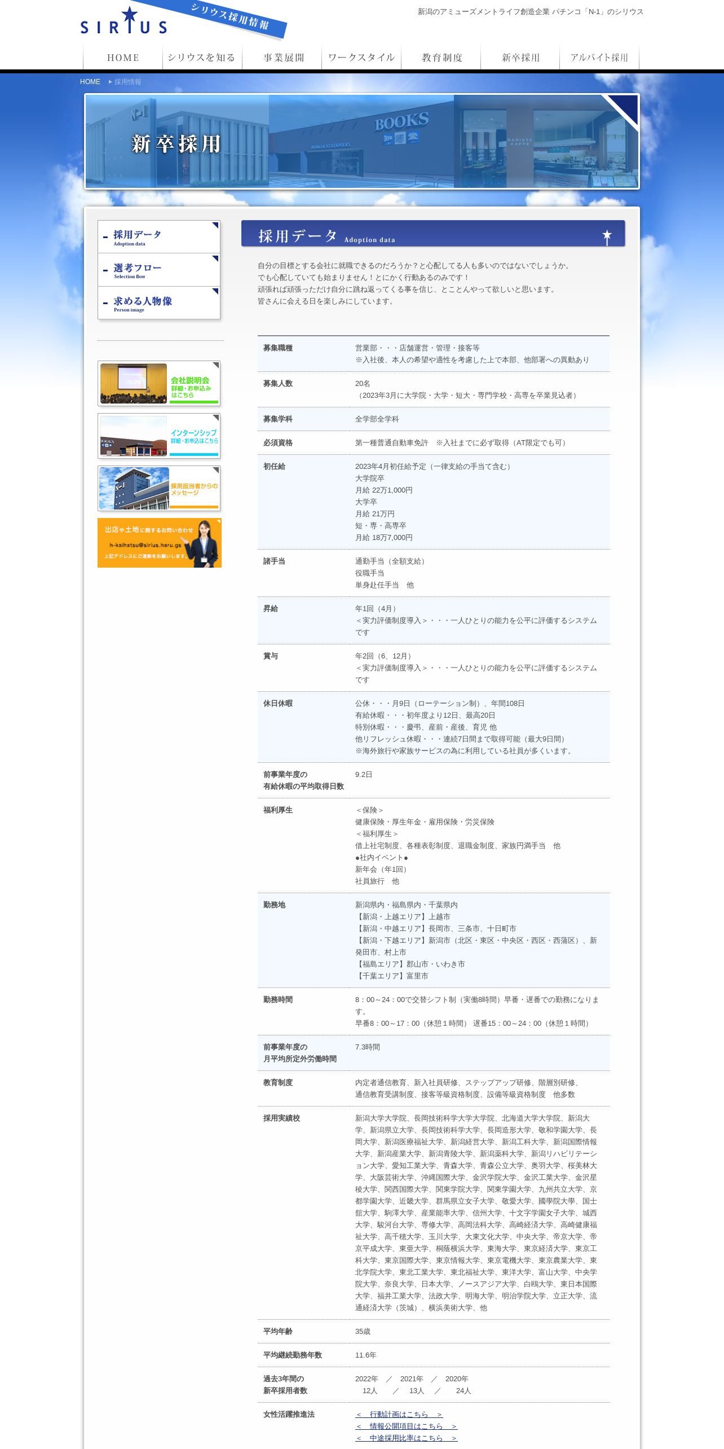
Task: Click 月給 22万1,000円 value
Action: (384, 490)
